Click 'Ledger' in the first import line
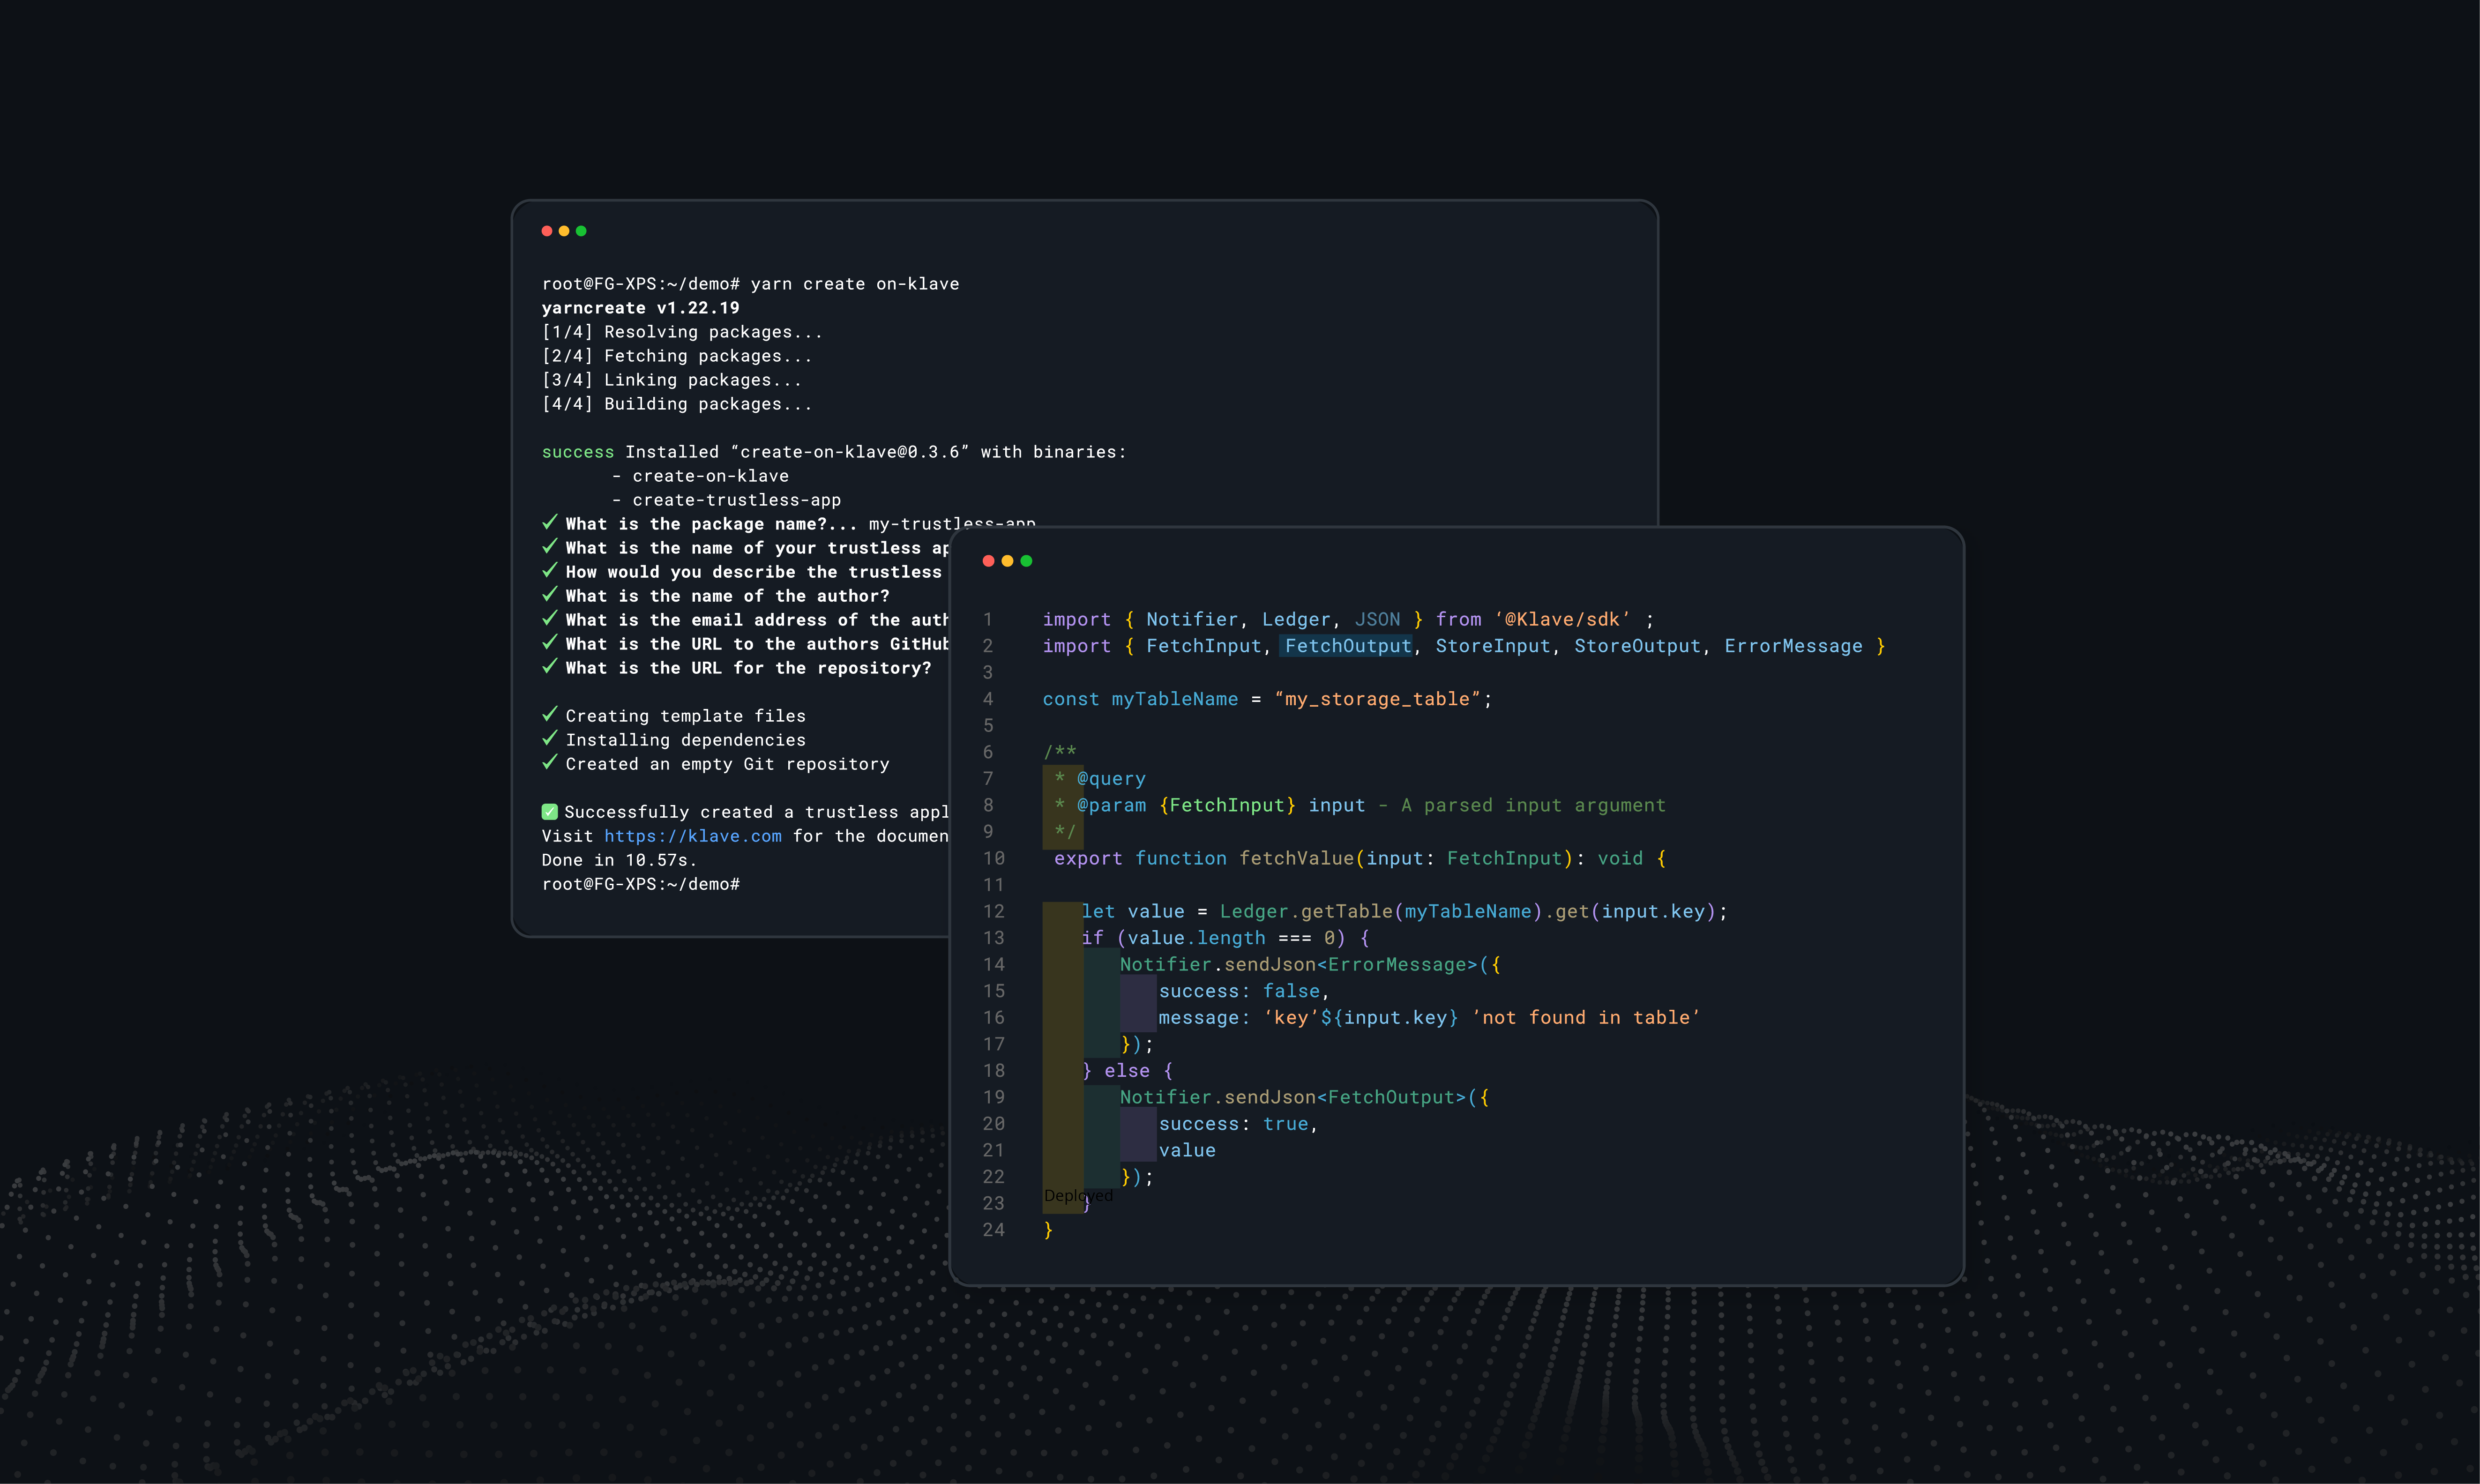Viewport: 2480px width, 1484px height. click(1296, 620)
